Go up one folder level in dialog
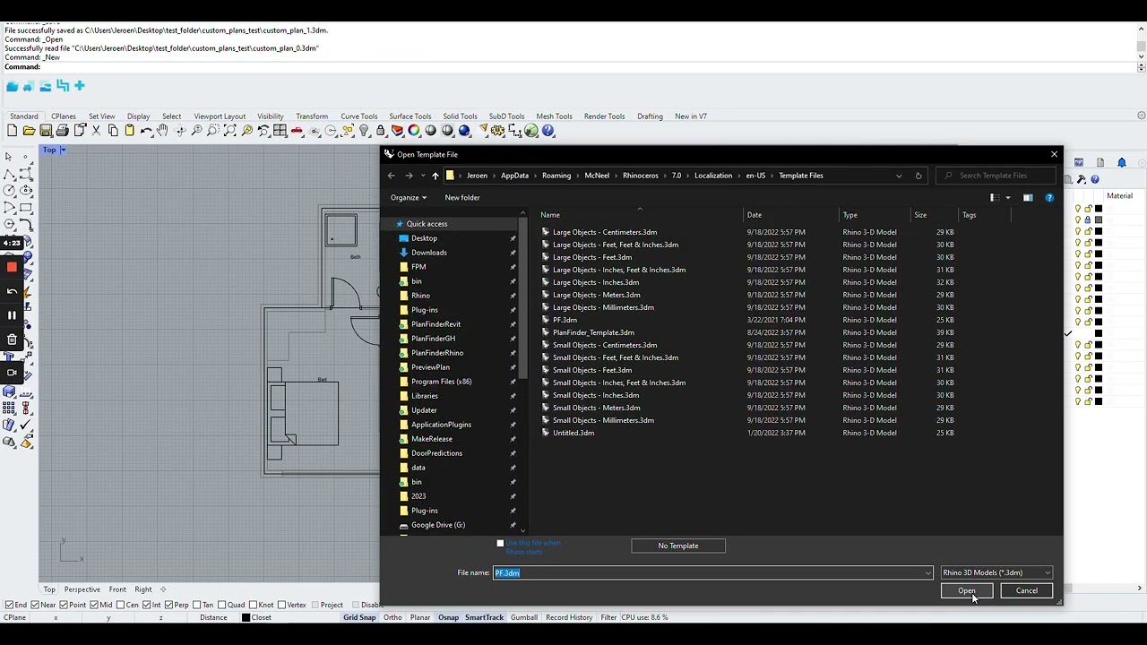Screen dimensions: 1147x645 (436, 176)
